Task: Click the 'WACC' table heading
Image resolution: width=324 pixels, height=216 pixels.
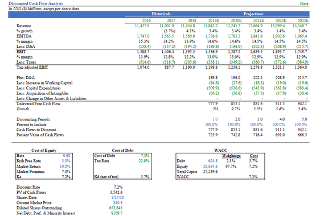Action: (x=221, y=151)
